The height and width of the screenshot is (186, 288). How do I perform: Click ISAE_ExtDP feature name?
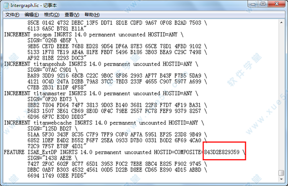click(x=42, y=152)
